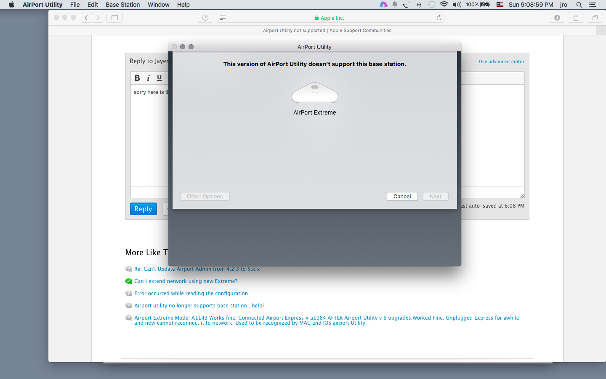The image size is (606, 379).
Task: Go back in Safari
Action: pos(86,18)
